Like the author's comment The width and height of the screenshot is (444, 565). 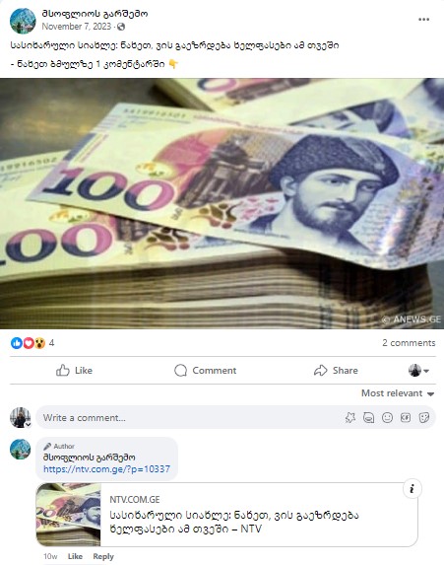point(75,556)
